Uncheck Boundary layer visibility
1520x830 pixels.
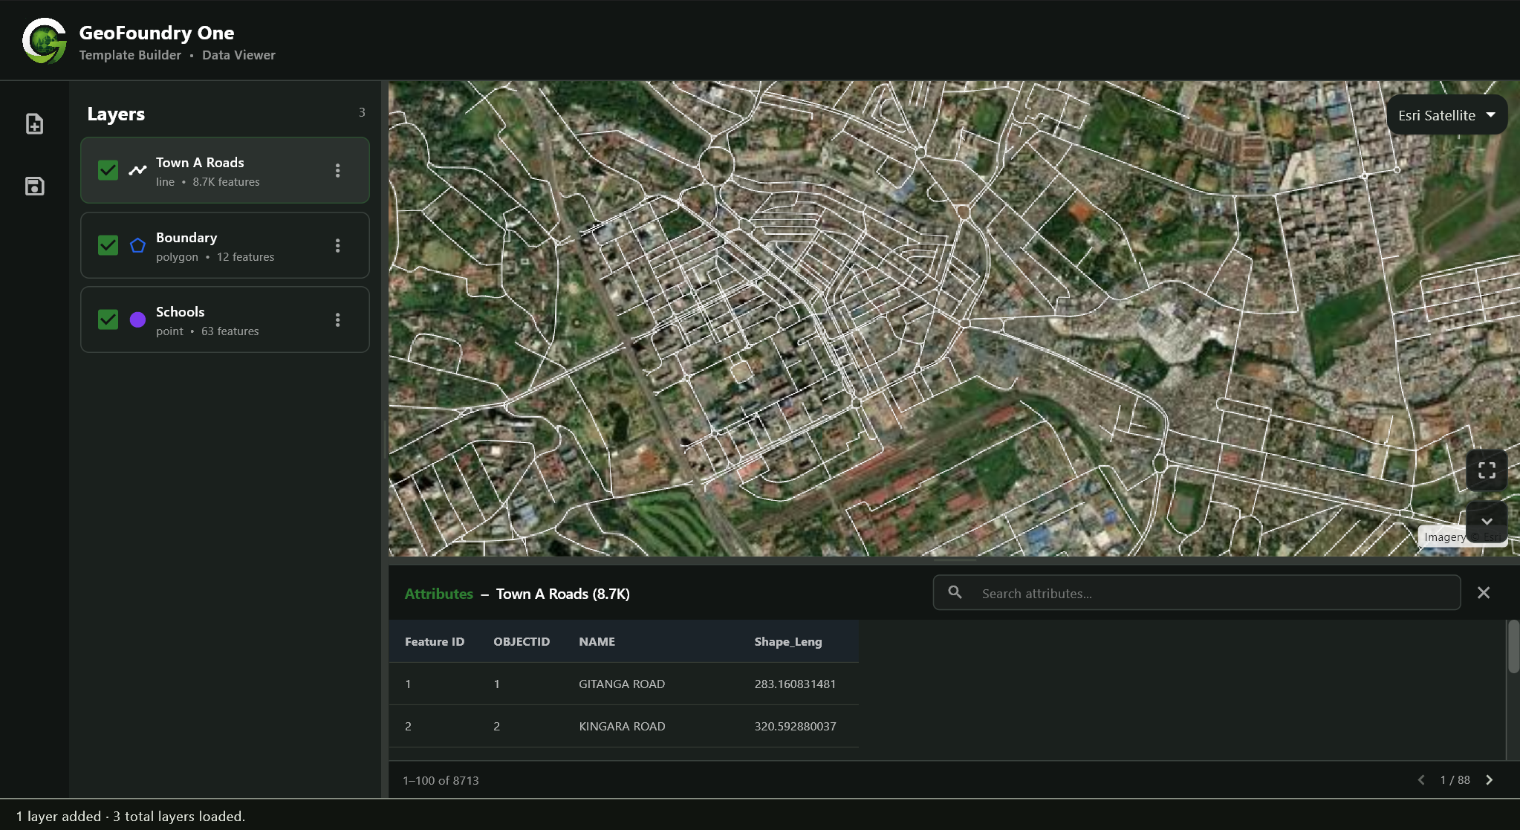click(108, 245)
